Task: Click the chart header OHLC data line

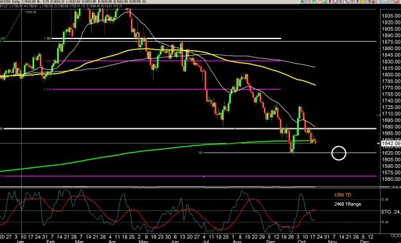Action: (x=62, y=6)
